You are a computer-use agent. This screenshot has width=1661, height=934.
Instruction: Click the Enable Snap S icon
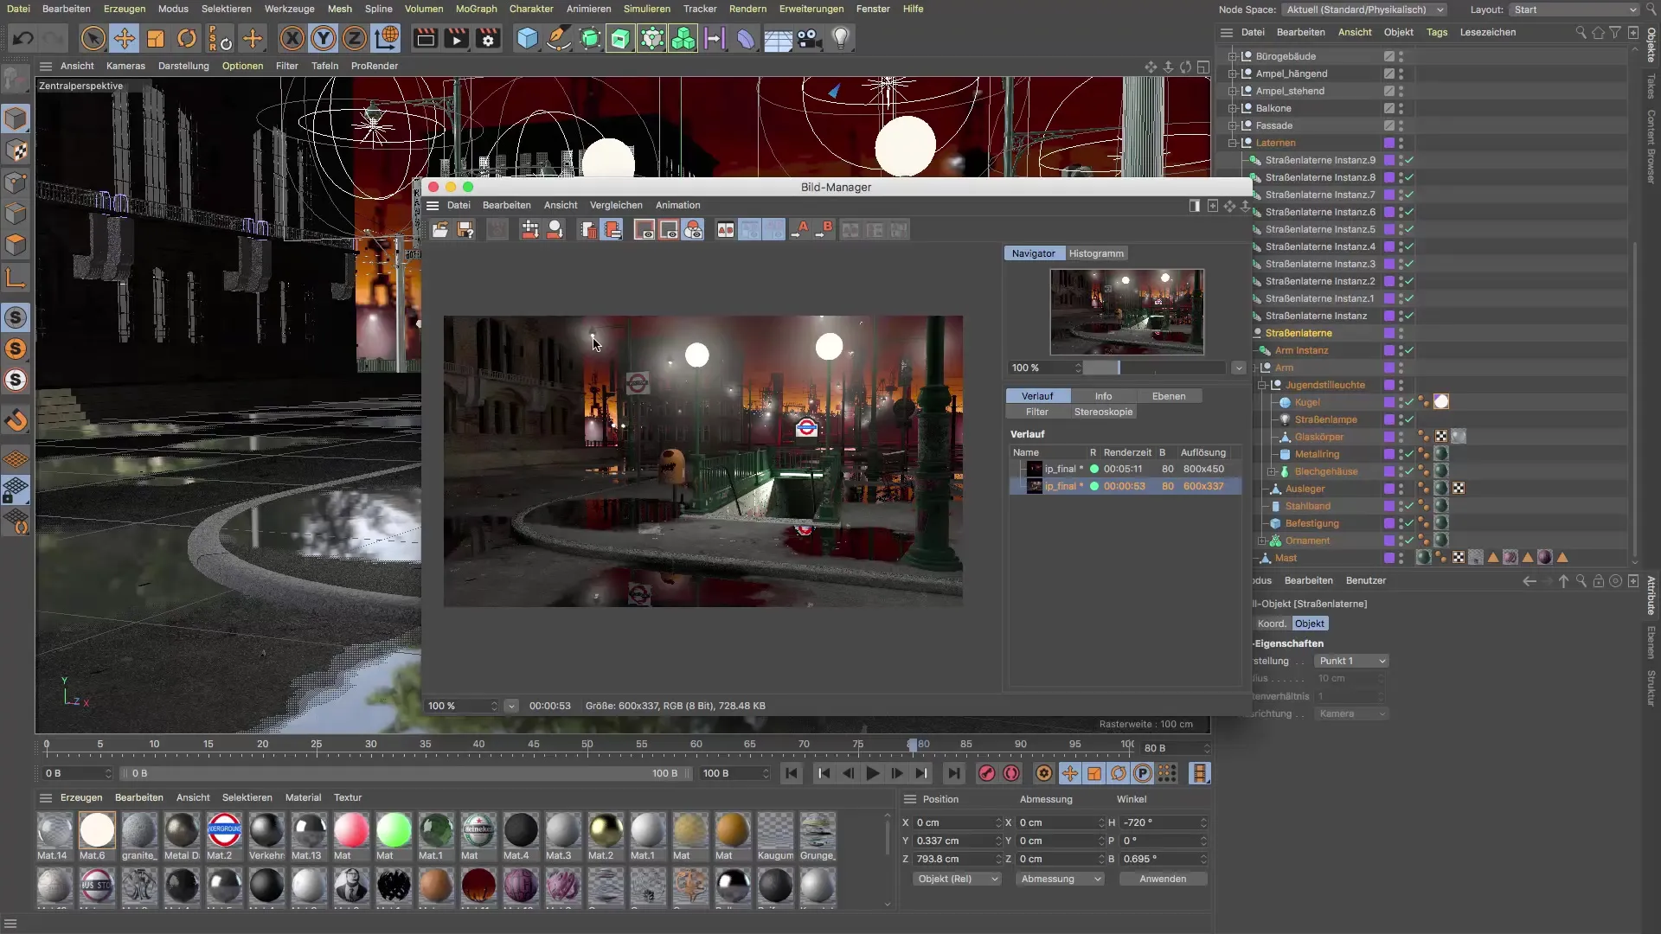pos(16,317)
